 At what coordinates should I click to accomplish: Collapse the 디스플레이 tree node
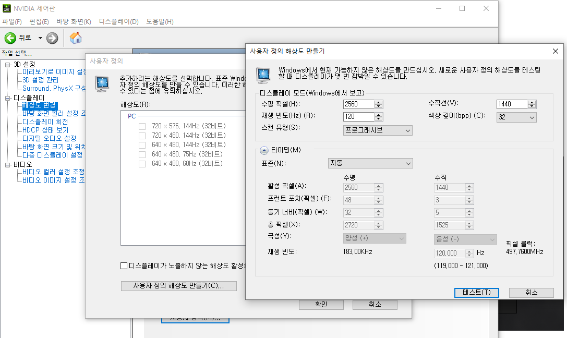(x=8, y=98)
